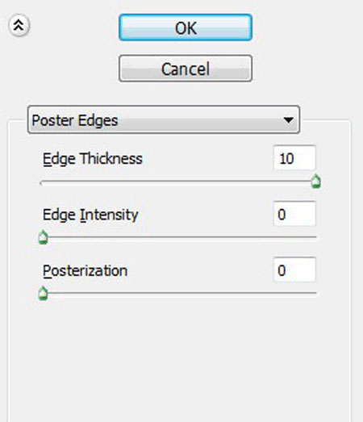The width and height of the screenshot is (363, 422).
Task: Click the black arrow of the filter dropdown
Action: 289,119
